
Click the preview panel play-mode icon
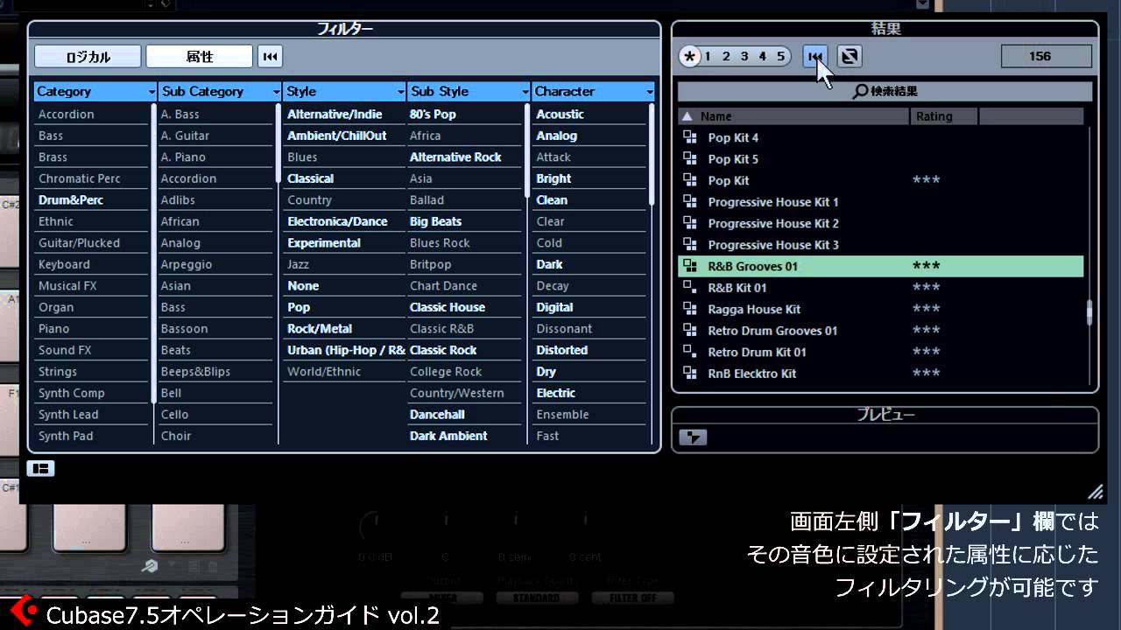click(693, 437)
